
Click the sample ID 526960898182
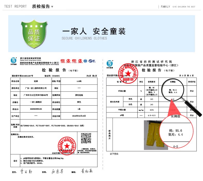click(36, 109)
